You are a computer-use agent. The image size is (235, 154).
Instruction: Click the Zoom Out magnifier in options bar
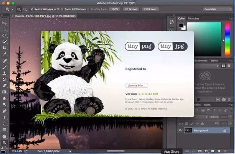(x=25, y=9)
